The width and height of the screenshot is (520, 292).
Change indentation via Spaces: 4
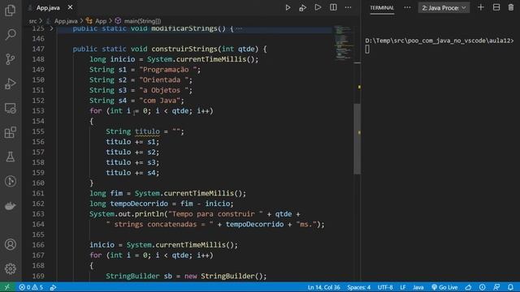pyautogui.click(x=359, y=287)
